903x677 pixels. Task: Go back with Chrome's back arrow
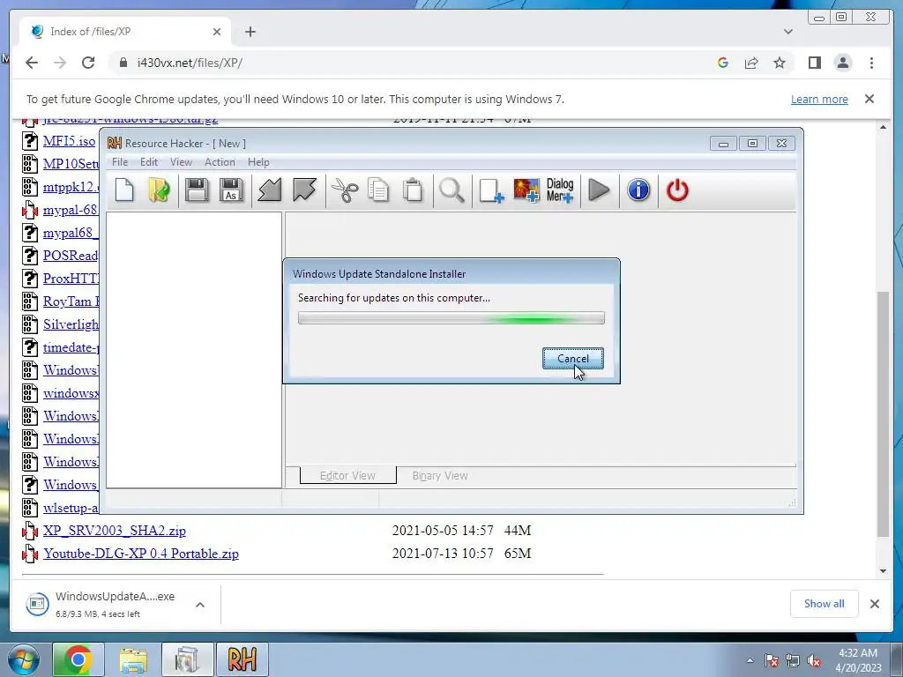[x=32, y=63]
